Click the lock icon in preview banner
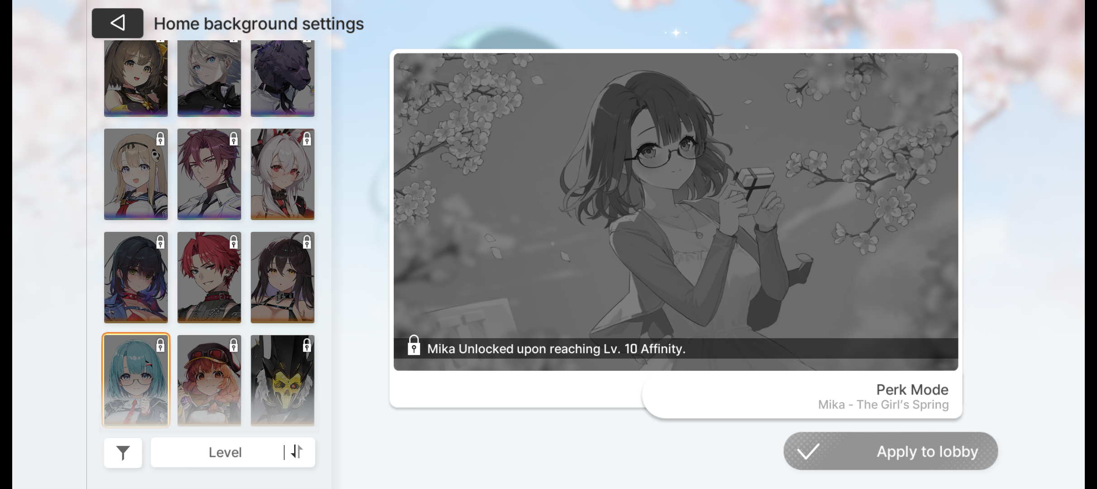This screenshot has height=489, width=1097. (x=414, y=346)
